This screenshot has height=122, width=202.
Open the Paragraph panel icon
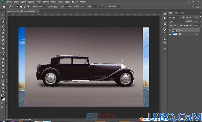click(165, 43)
